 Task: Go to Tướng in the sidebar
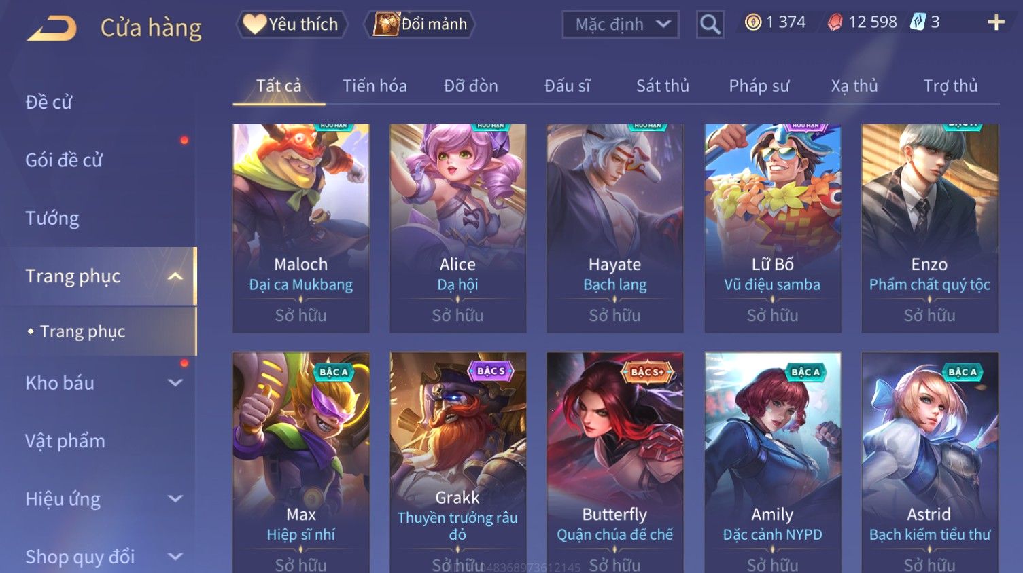click(52, 218)
